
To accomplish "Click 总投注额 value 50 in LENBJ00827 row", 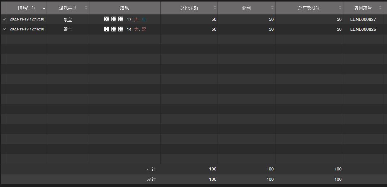I will (x=214, y=19).
